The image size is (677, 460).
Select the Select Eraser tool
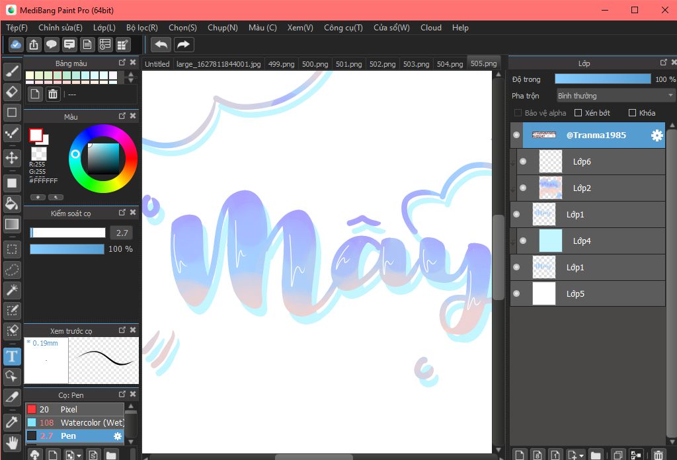[12, 331]
